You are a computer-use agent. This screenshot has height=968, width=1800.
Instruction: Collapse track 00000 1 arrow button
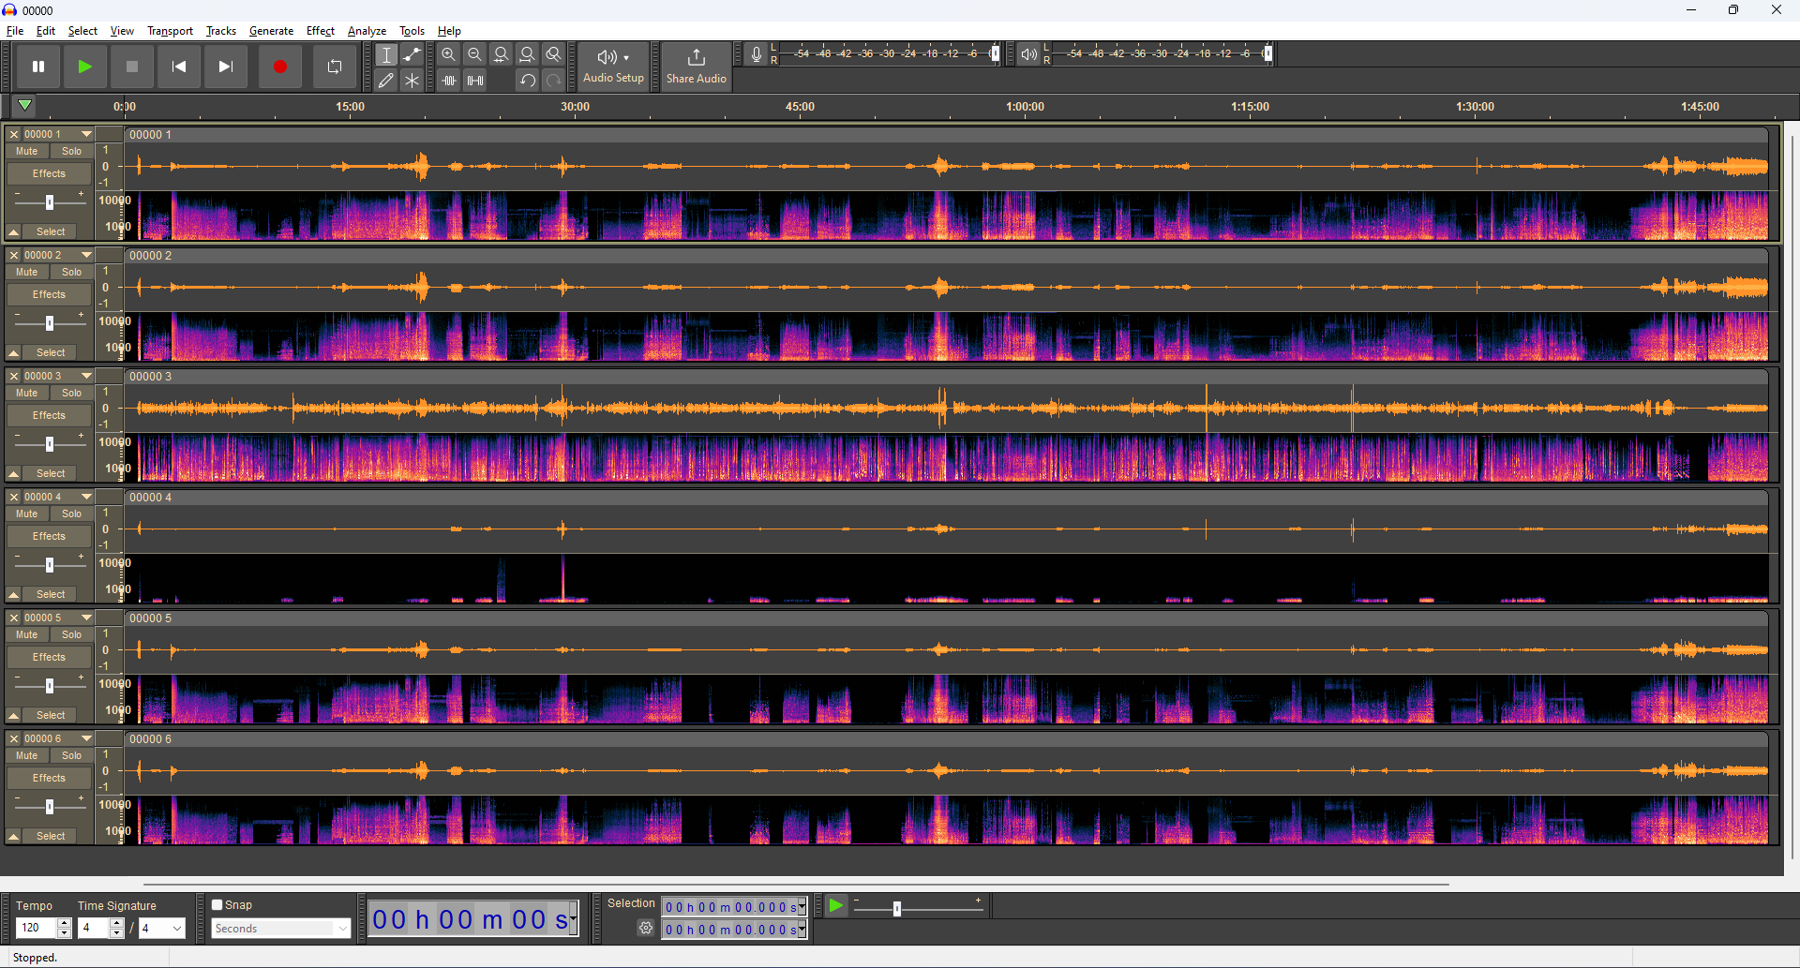click(x=14, y=231)
